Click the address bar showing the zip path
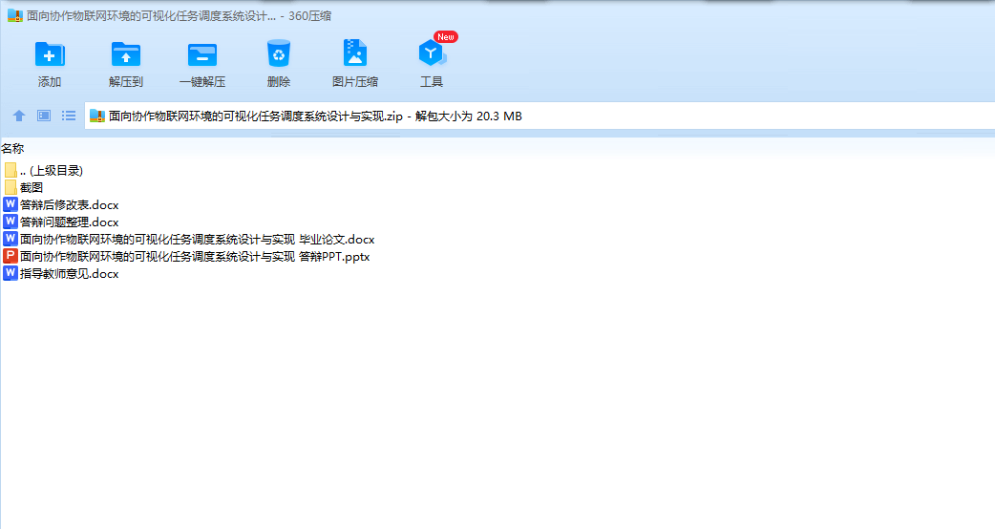 [x=540, y=116]
